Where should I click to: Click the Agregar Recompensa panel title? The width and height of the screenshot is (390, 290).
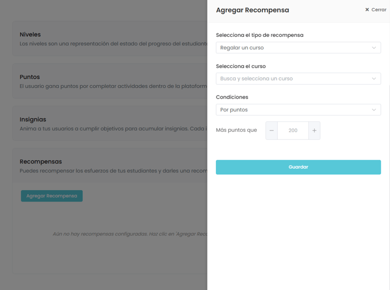tap(252, 10)
